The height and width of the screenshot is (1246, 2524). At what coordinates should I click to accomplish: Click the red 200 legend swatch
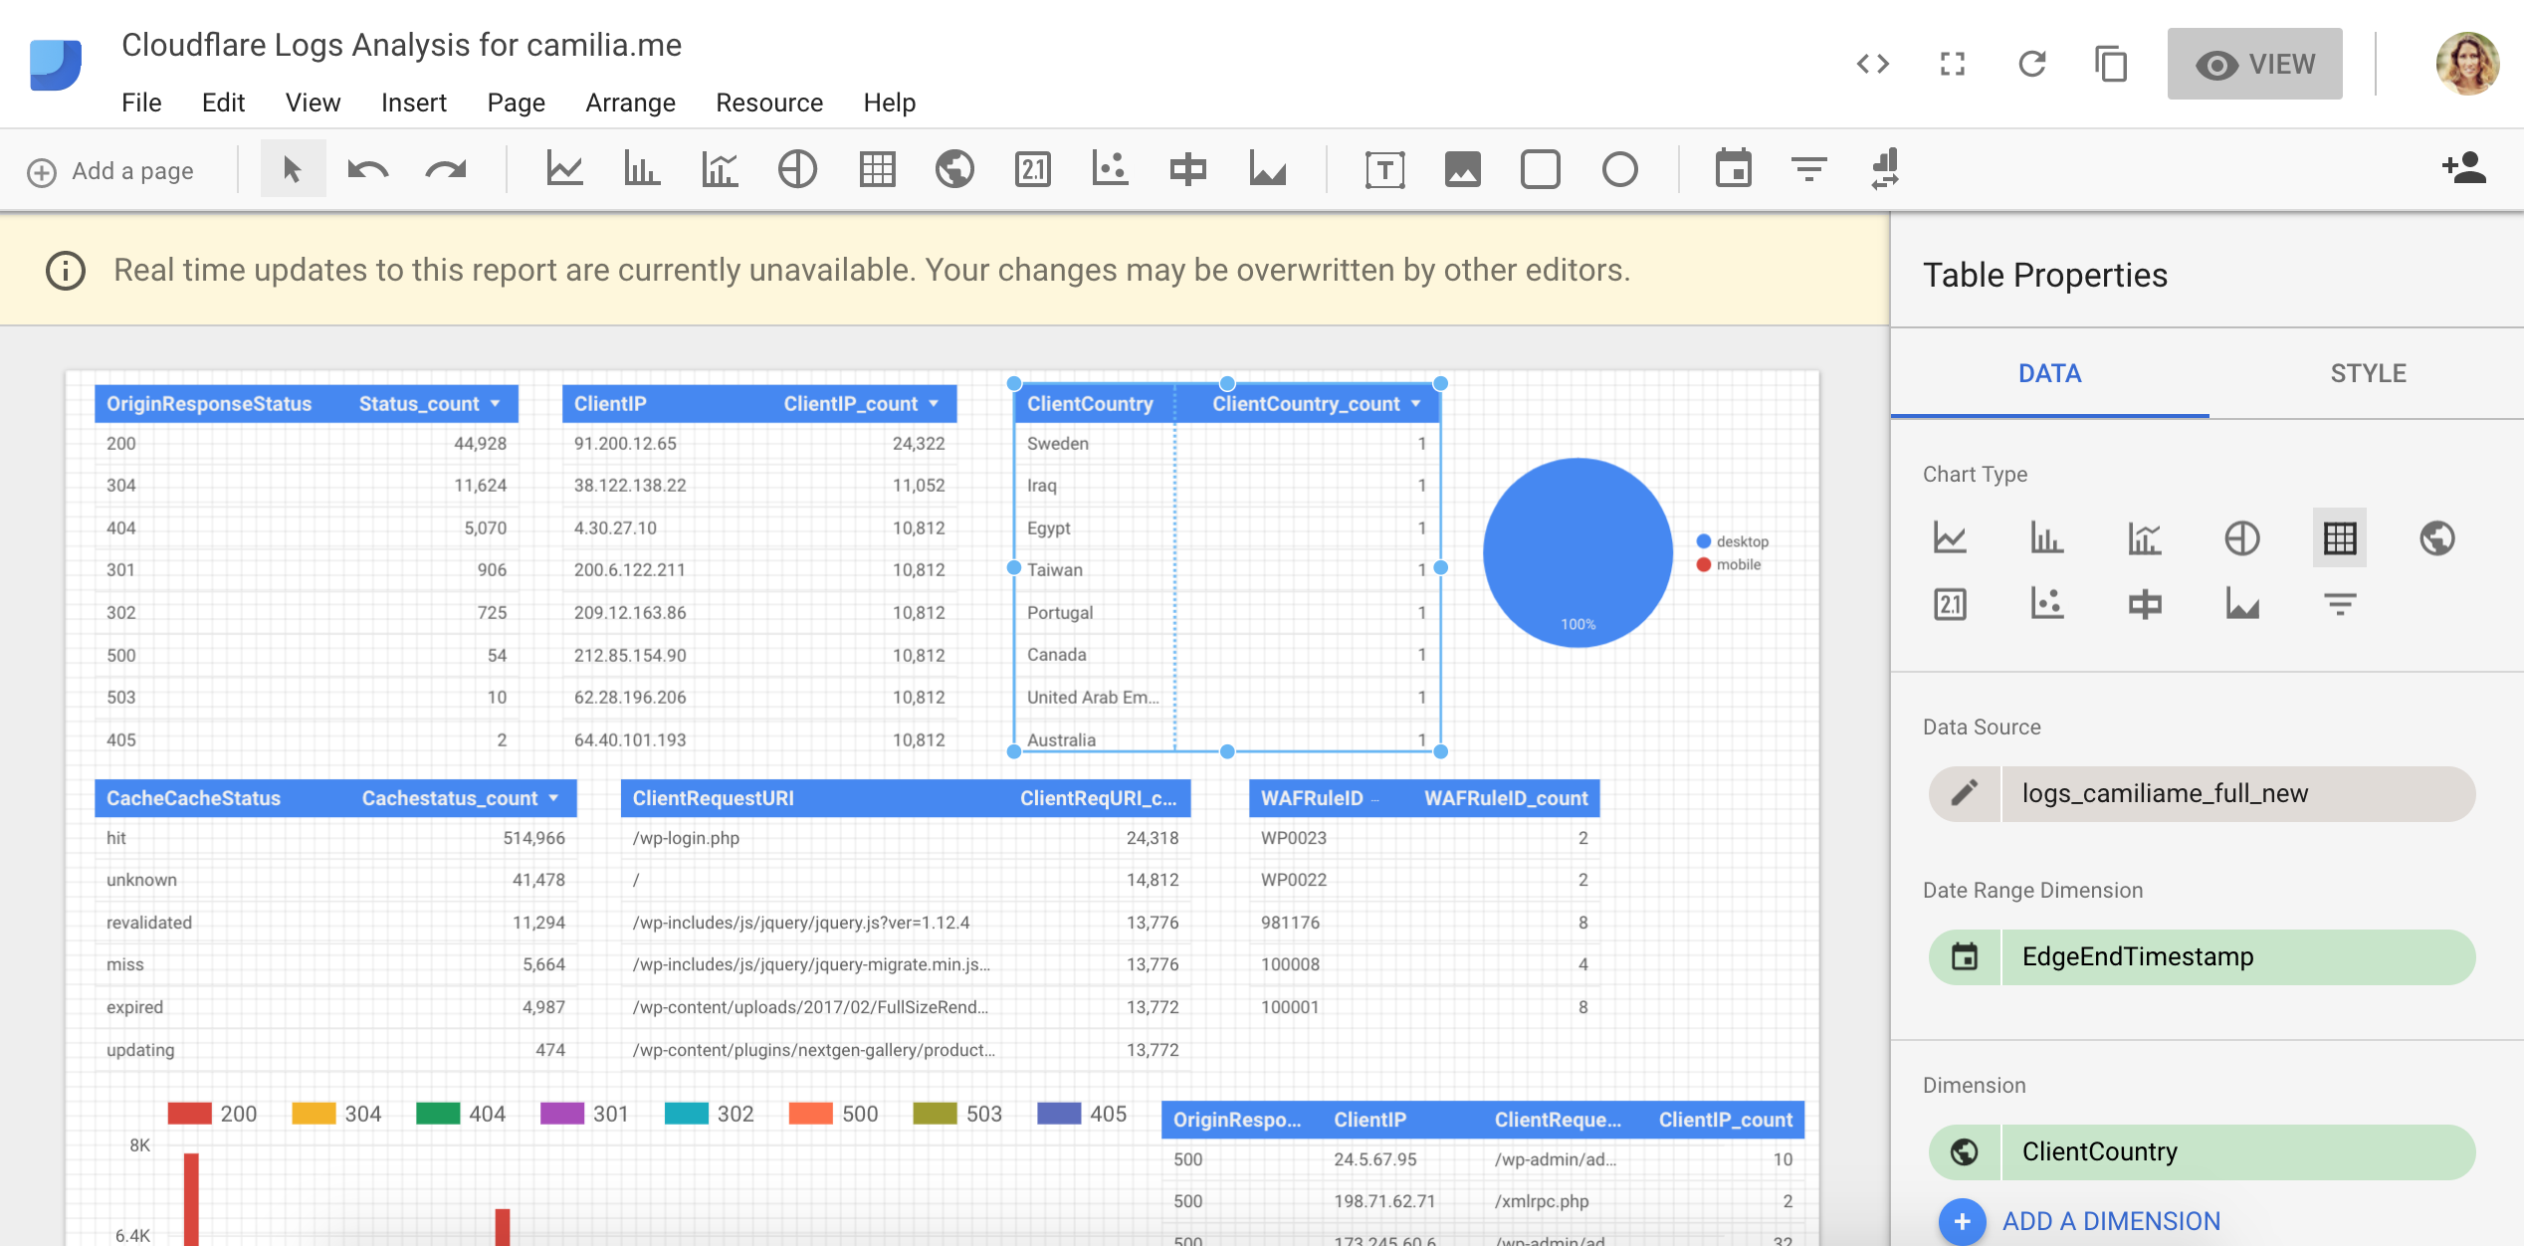[189, 1114]
